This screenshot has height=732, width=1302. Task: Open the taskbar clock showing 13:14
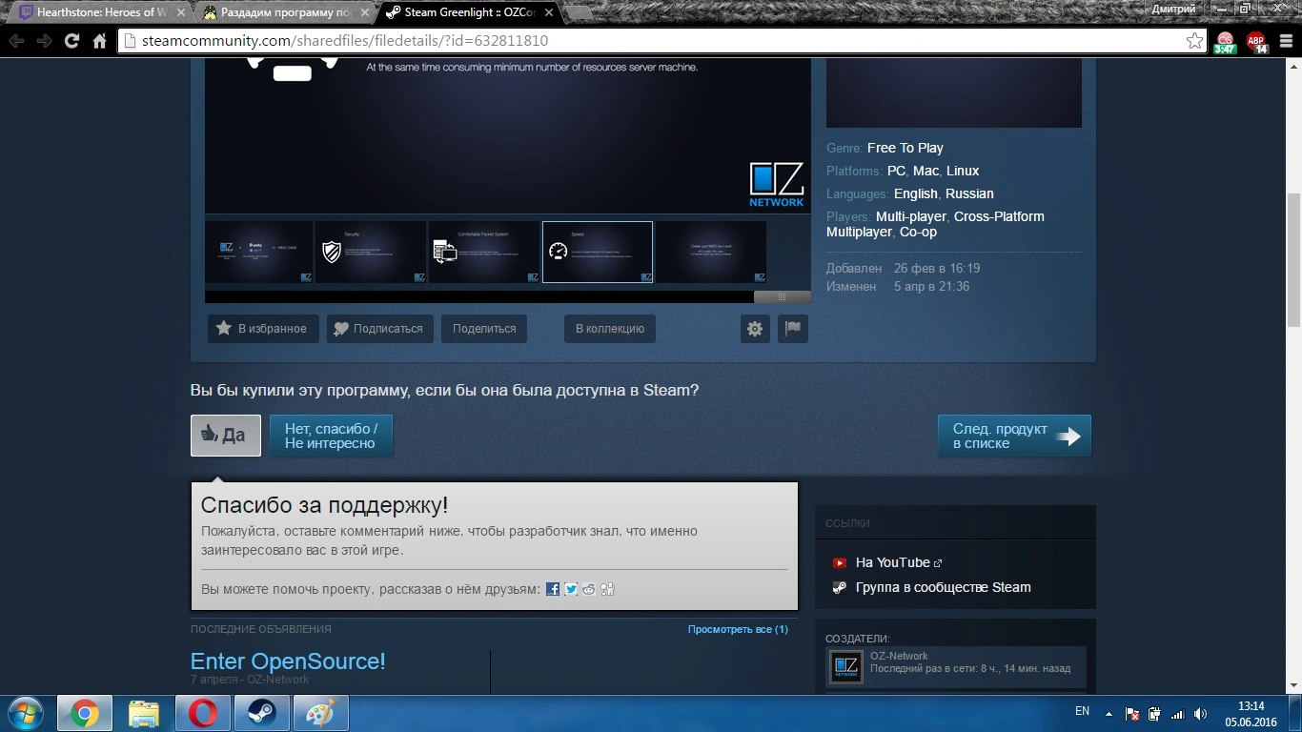point(1251,714)
